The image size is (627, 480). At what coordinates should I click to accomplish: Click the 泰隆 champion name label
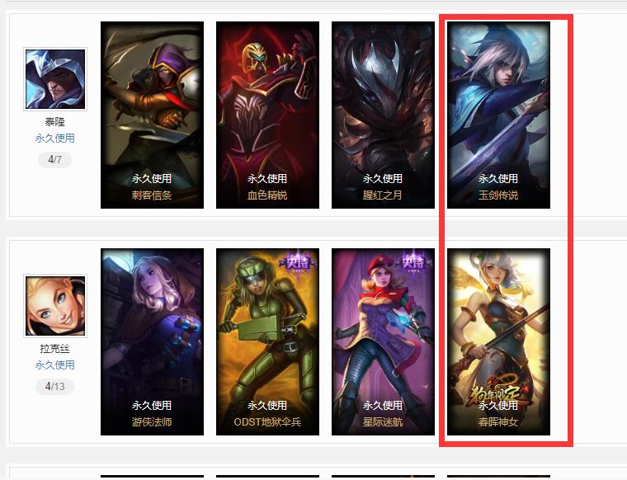54,122
